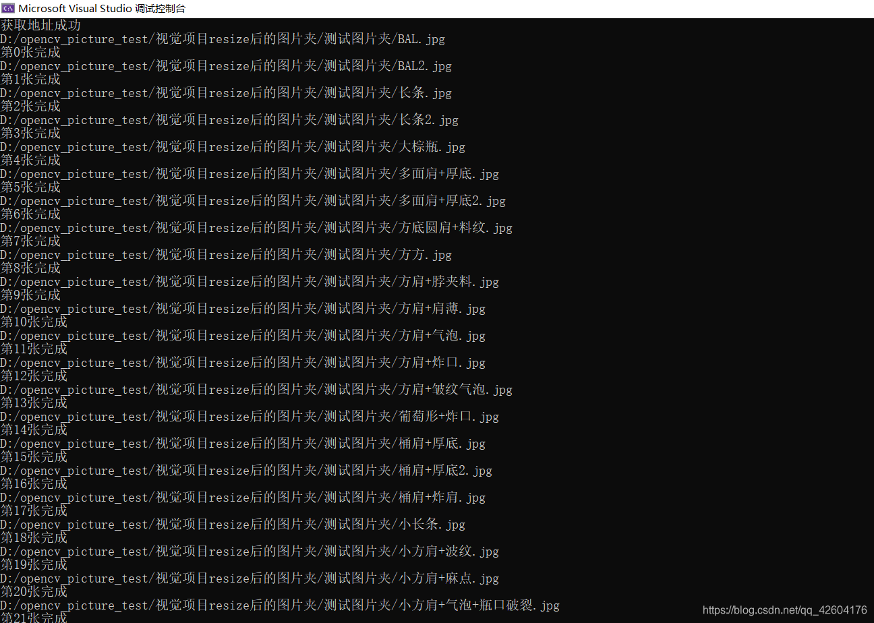Select the line "获取地址成功"
Screen dimensions: 874x623
click(40, 26)
